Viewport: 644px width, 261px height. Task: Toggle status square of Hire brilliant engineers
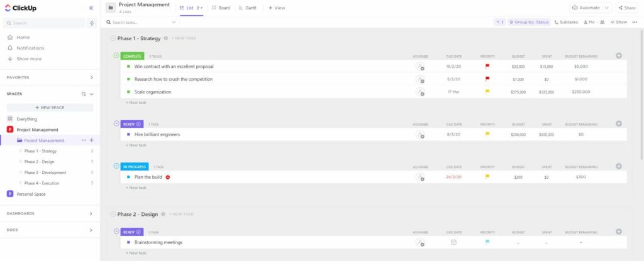[x=128, y=134]
